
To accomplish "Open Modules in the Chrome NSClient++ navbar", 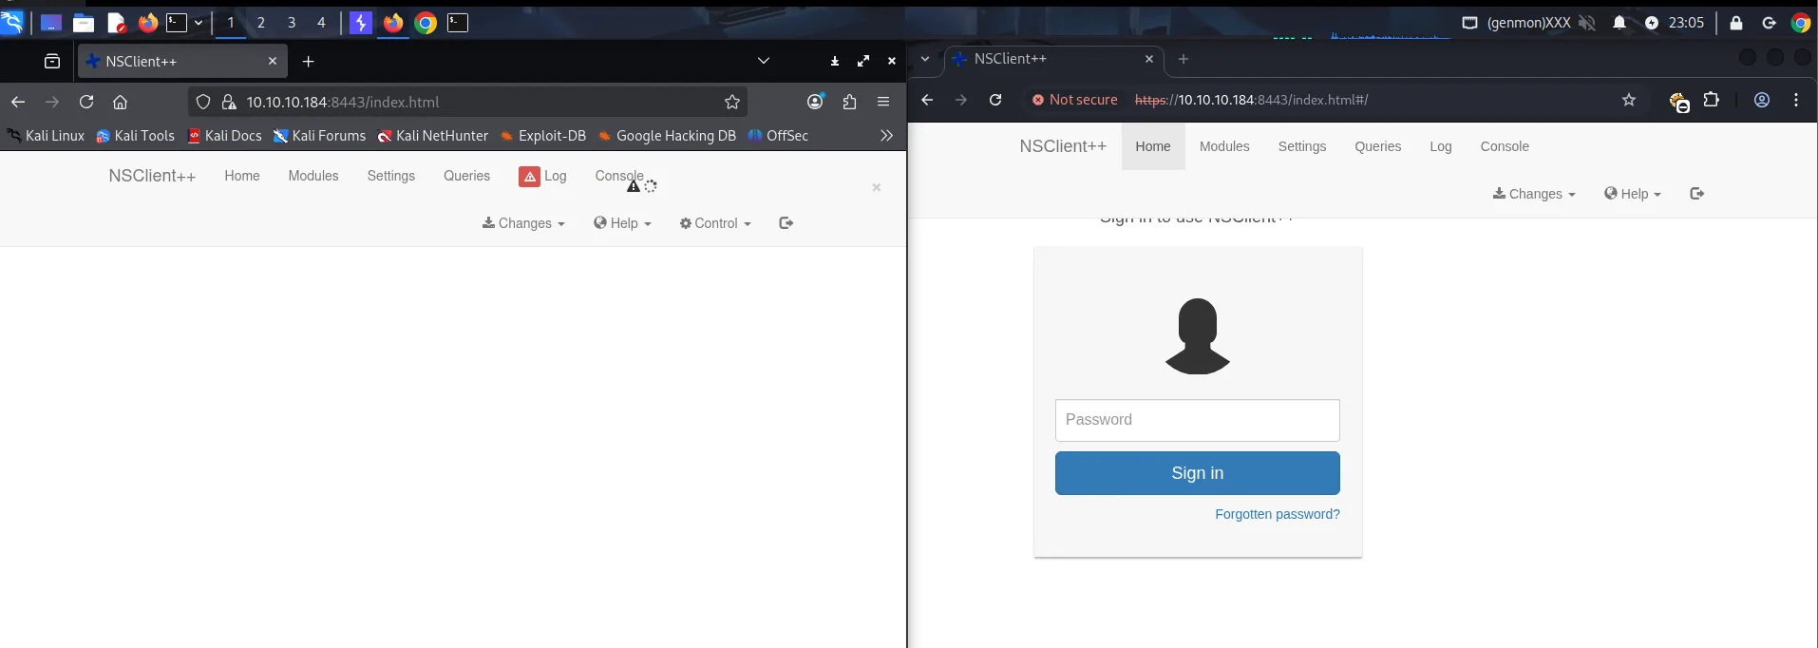I will click(1224, 146).
